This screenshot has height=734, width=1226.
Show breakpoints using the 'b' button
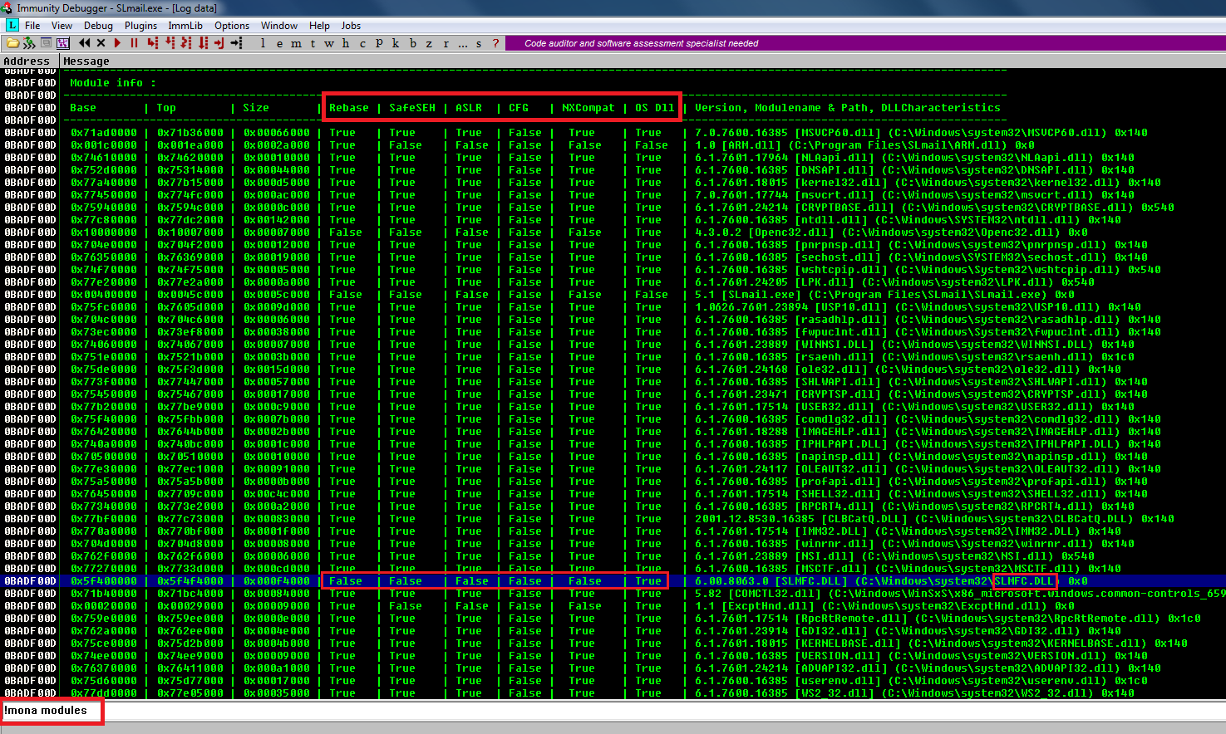[412, 43]
